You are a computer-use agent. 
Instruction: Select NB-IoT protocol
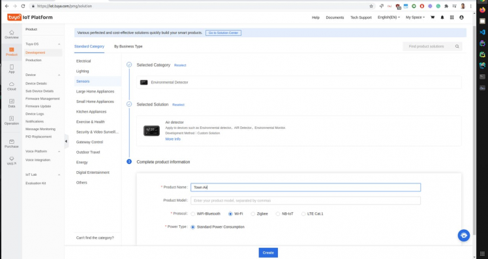(x=278, y=213)
